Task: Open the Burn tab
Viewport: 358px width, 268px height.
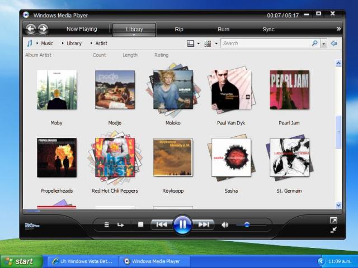Action: click(x=224, y=30)
